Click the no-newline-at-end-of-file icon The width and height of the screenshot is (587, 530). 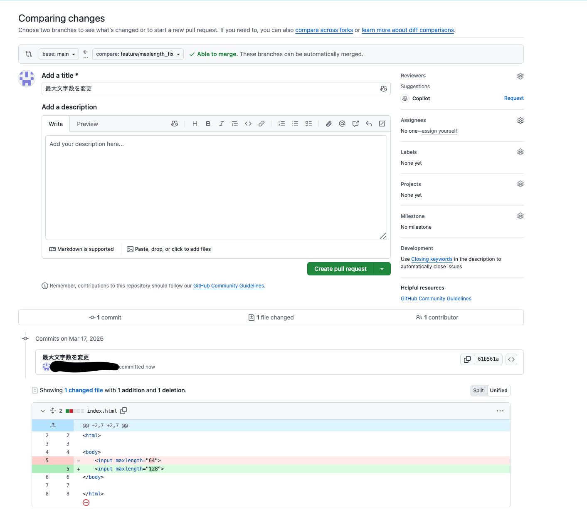(x=86, y=503)
